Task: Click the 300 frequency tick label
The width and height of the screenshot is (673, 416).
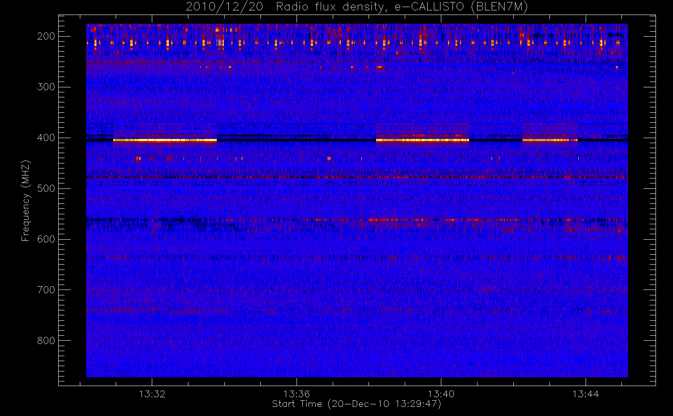Action: [x=46, y=87]
